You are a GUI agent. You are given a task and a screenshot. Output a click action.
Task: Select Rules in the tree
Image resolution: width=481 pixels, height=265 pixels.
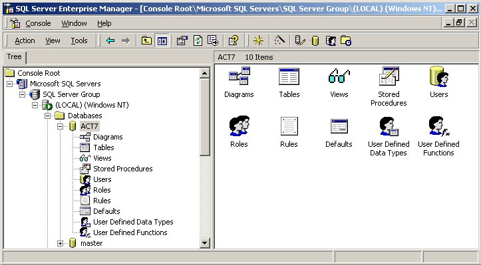point(102,201)
